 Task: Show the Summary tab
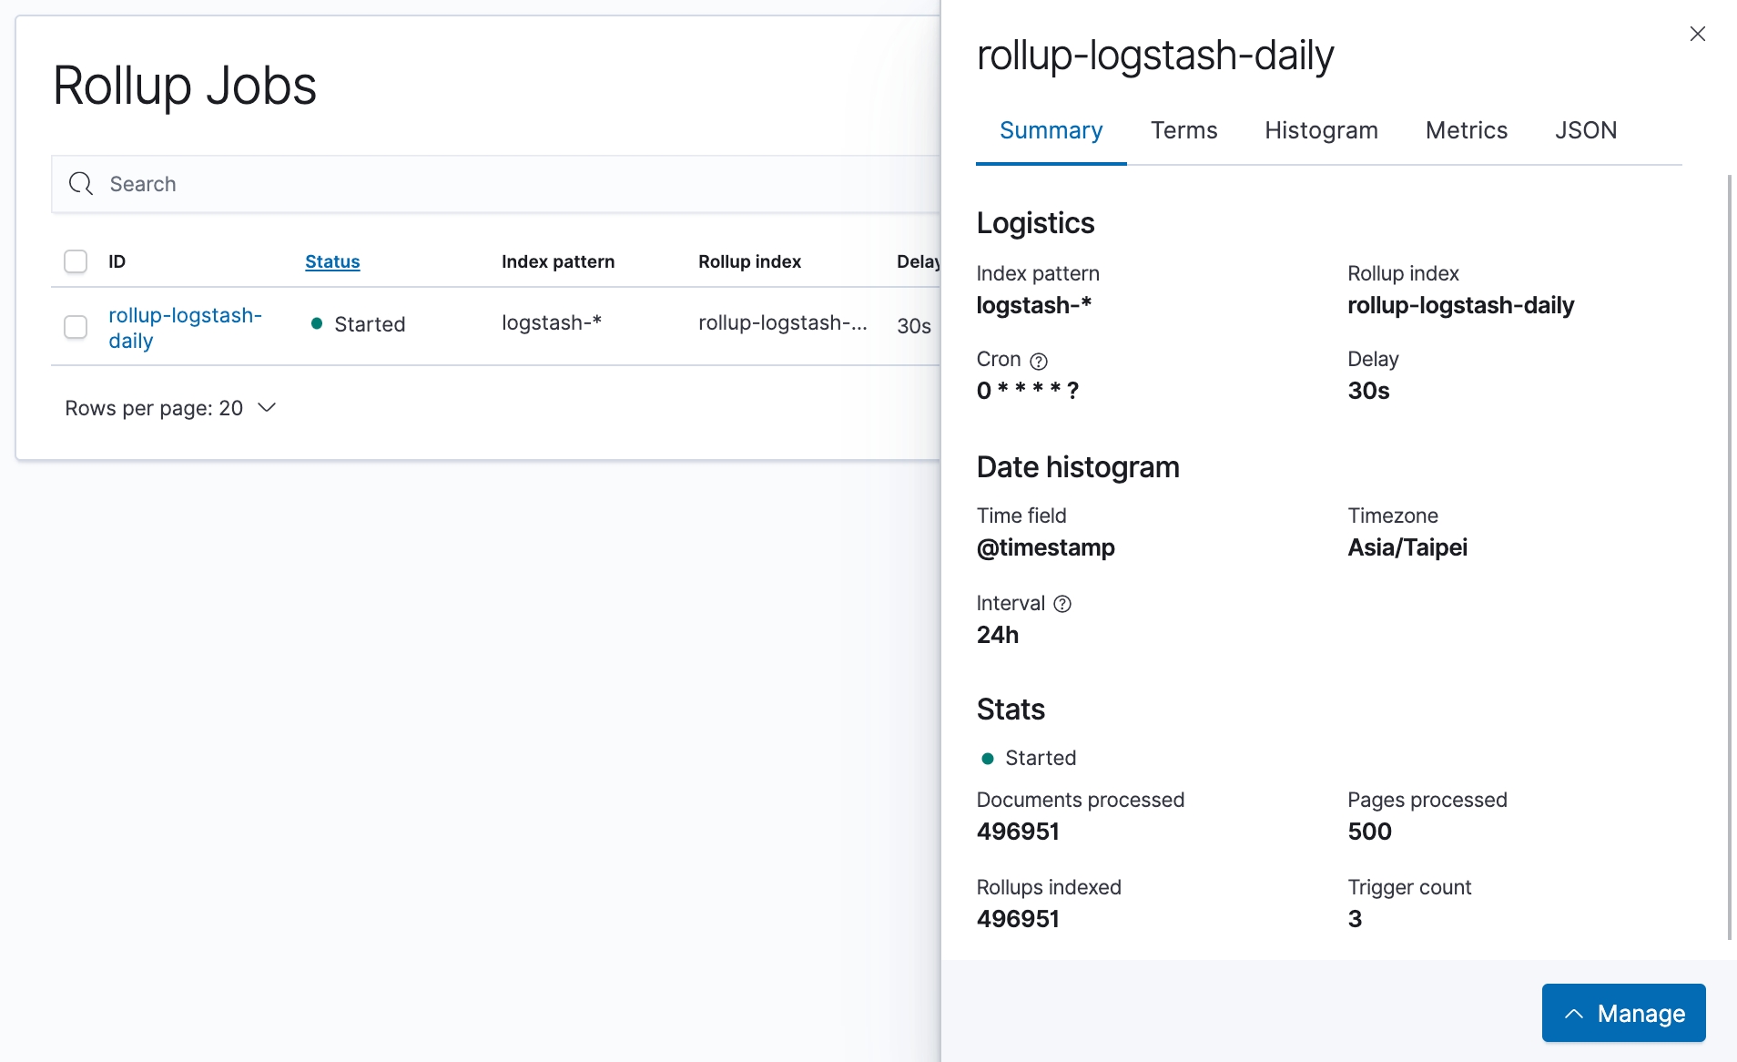(x=1051, y=130)
